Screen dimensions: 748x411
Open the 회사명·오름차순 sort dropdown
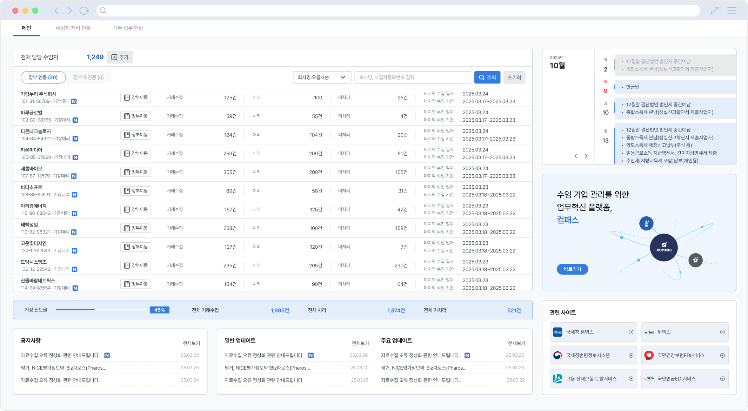tap(322, 78)
